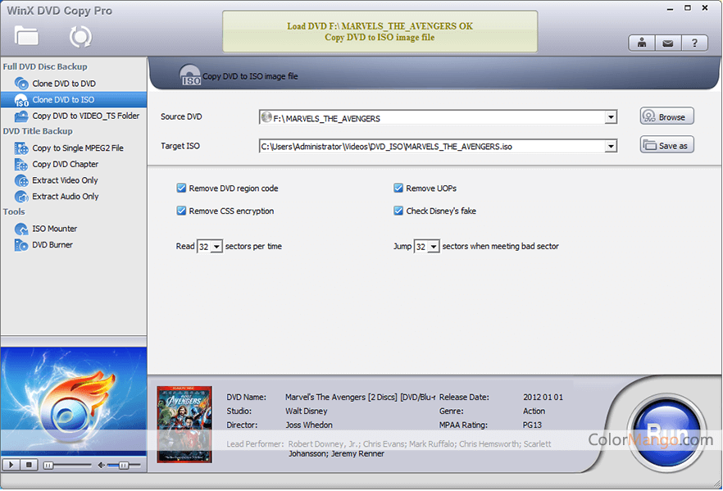
Task: Click the envelope mail icon button
Action: coord(668,43)
